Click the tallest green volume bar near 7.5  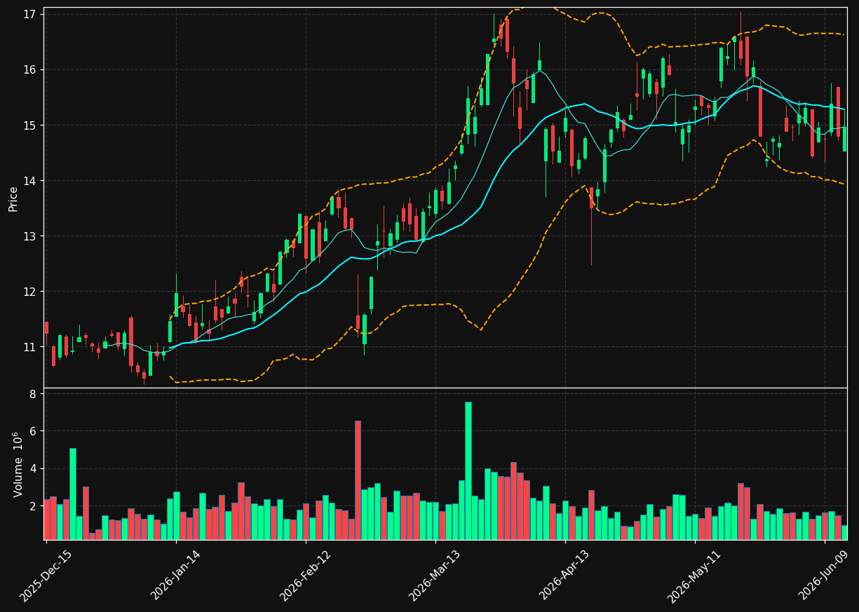pos(468,470)
